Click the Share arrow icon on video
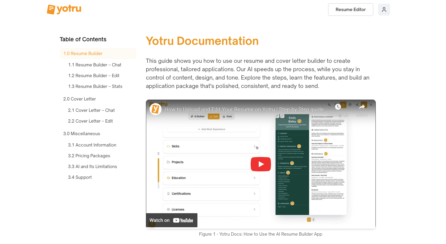The width and height of the screenshot is (446, 244). (x=362, y=107)
